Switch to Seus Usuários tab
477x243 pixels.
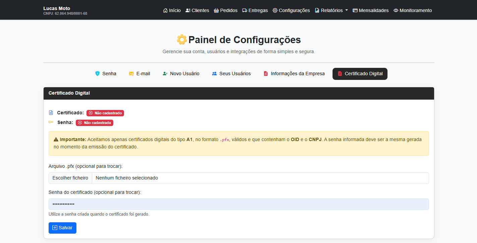(231, 74)
